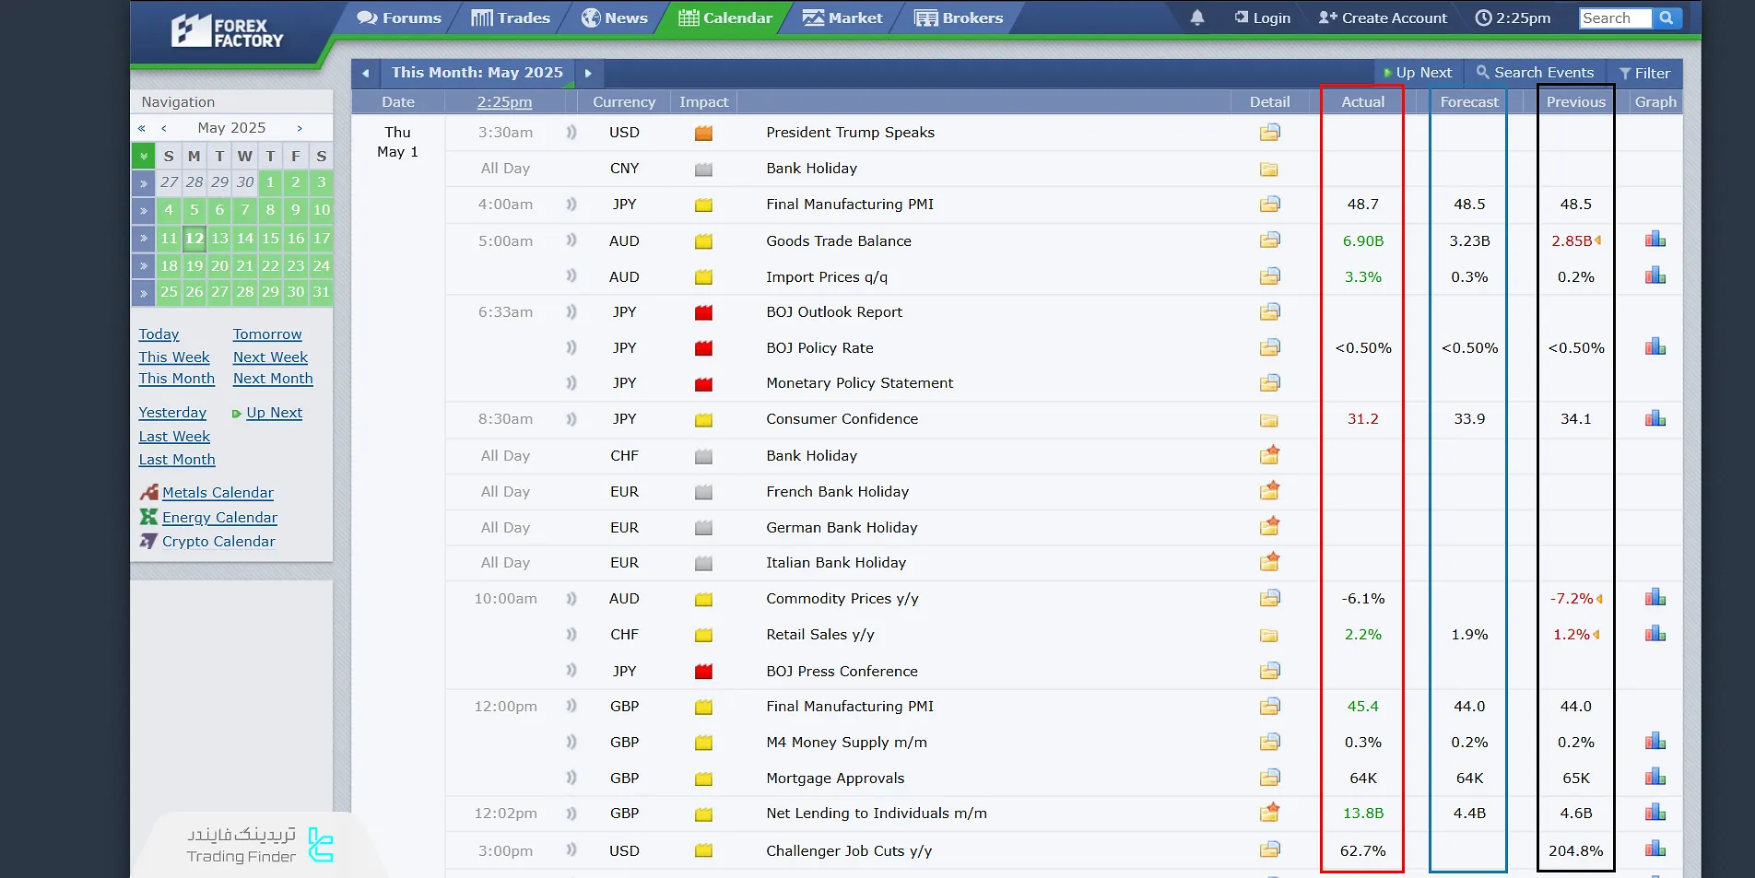The width and height of the screenshot is (1755, 878).
Task: Open the Forums tab
Action: click(x=399, y=18)
